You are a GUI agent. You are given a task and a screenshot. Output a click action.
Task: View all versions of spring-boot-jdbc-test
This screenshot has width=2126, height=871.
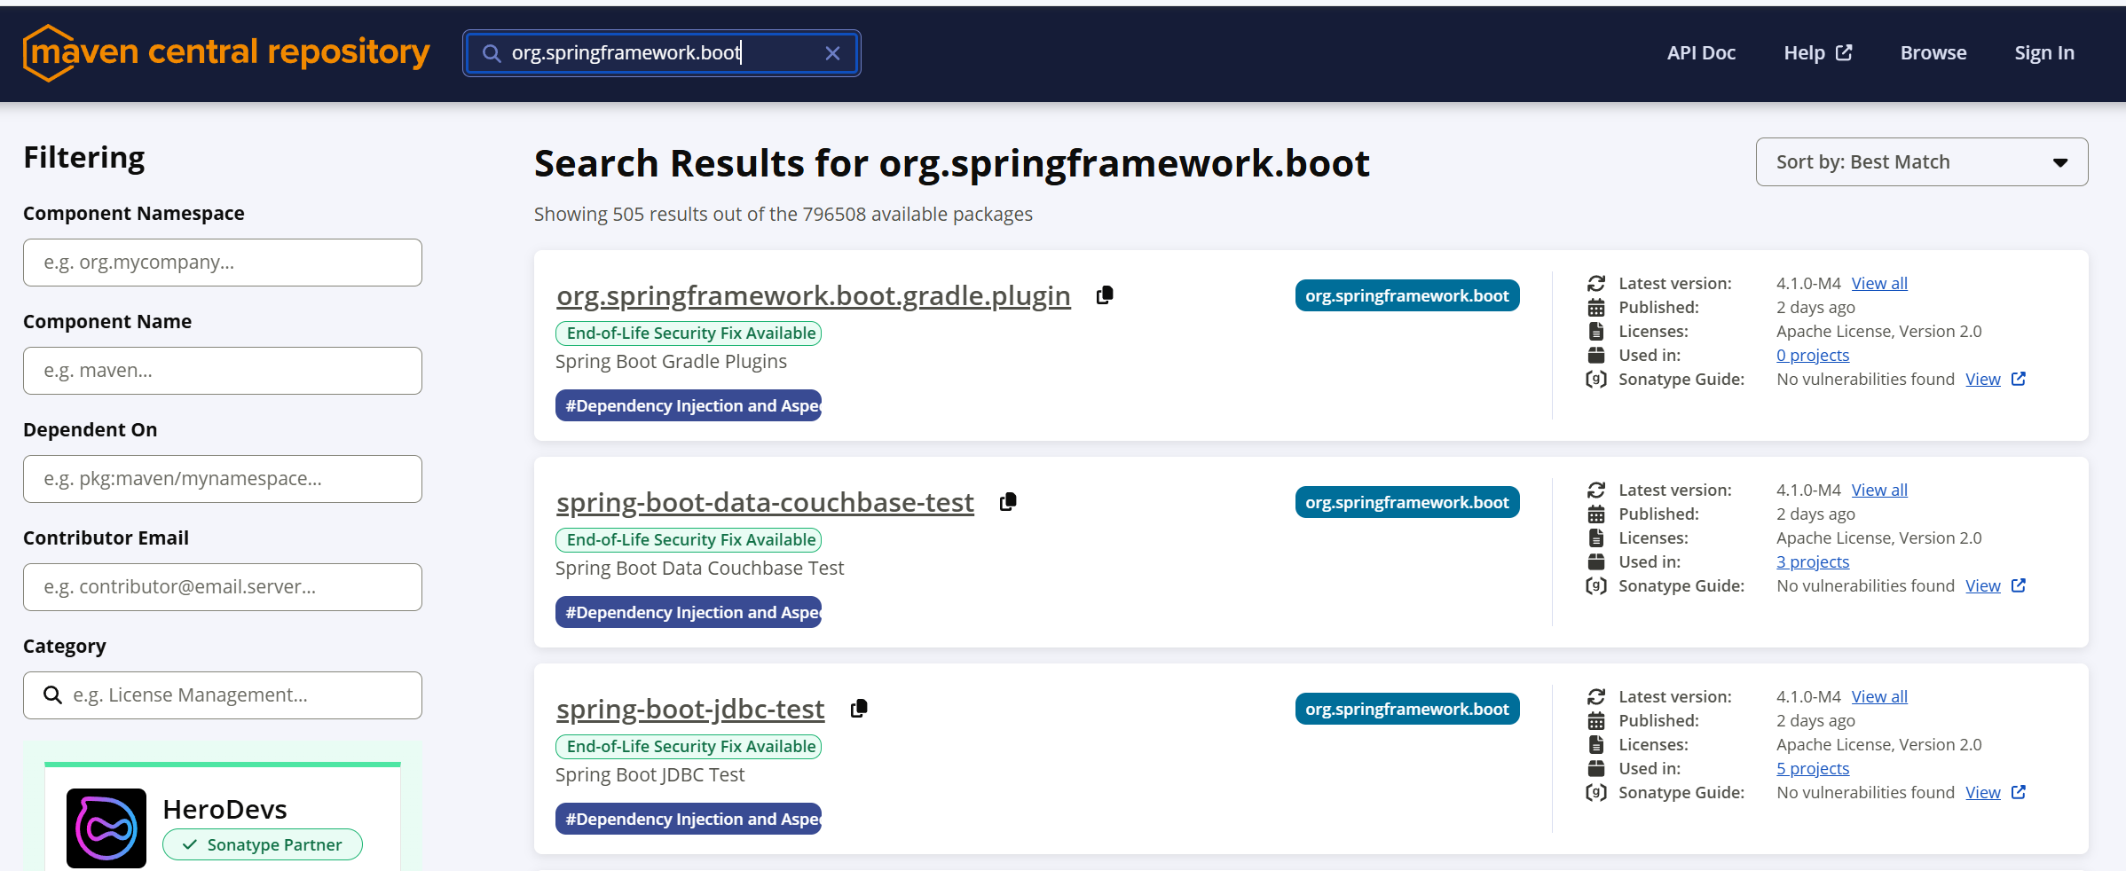(x=1879, y=696)
